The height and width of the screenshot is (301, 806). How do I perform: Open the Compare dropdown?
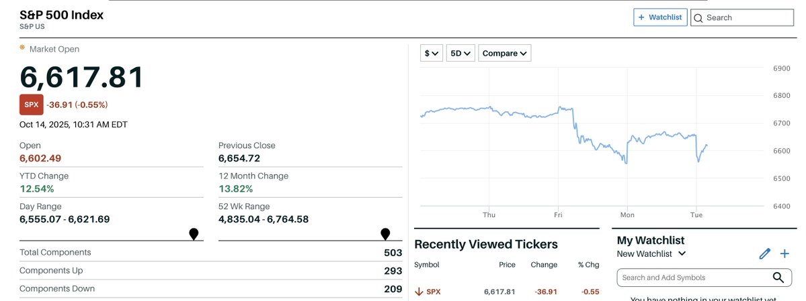(505, 54)
